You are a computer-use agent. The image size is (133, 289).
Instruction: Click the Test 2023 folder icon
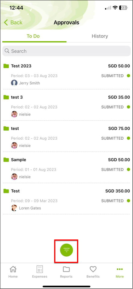point(6,66)
